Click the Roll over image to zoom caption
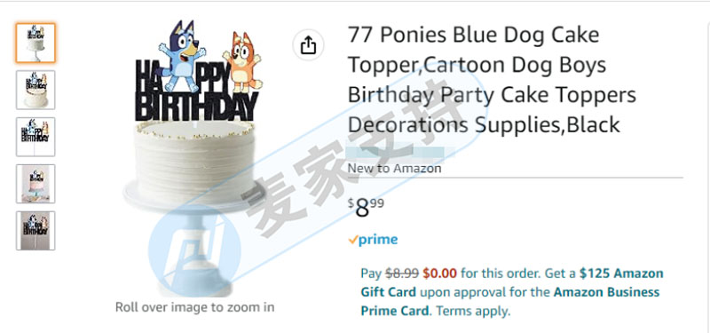 (x=194, y=307)
